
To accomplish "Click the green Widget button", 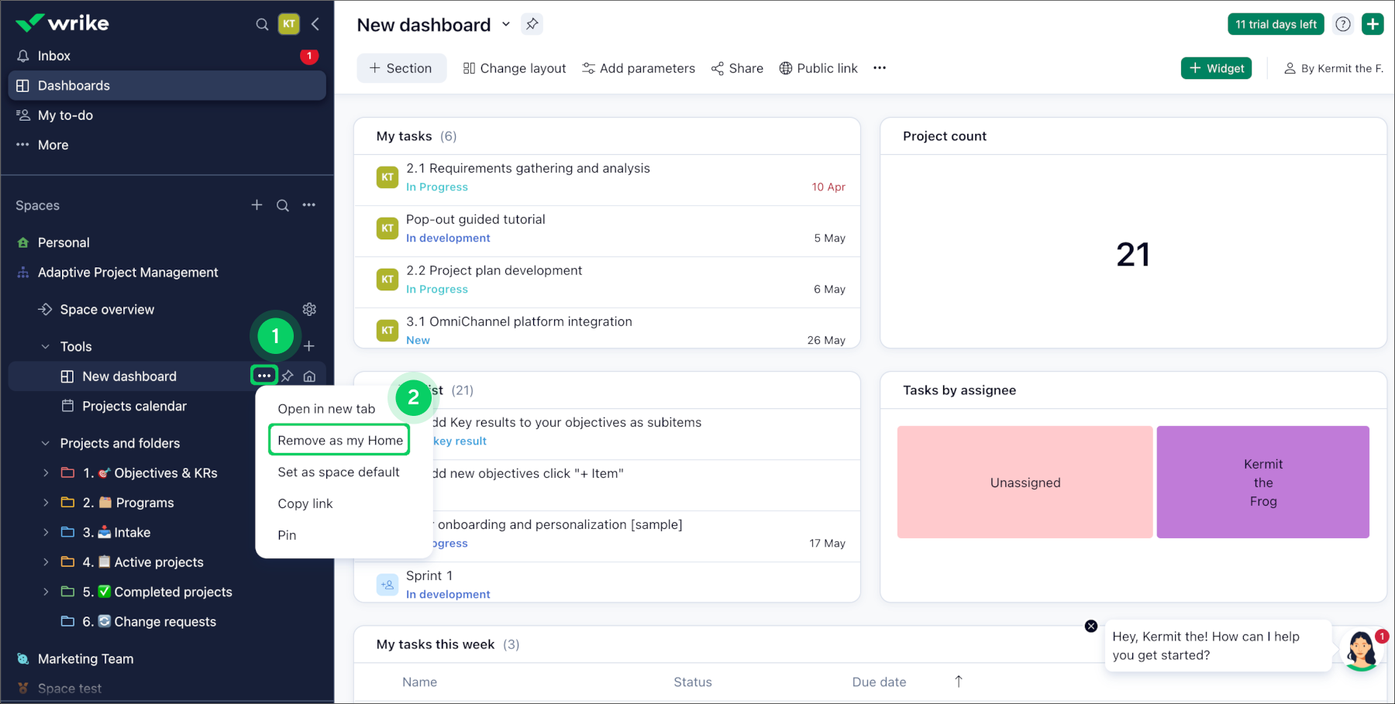I will click(x=1216, y=68).
